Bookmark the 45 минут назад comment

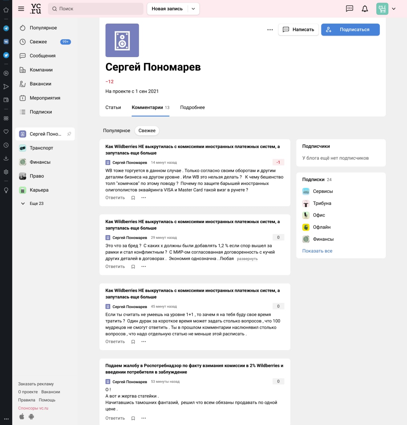coord(133,342)
